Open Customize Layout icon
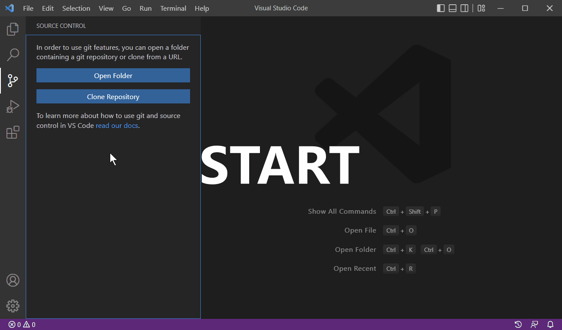The width and height of the screenshot is (562, 330). tap(481, 8)
